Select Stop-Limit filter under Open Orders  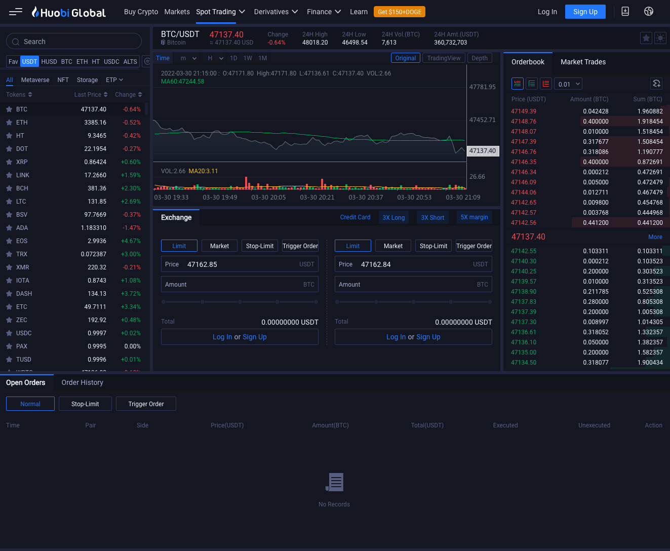click(x=85, y=404)
